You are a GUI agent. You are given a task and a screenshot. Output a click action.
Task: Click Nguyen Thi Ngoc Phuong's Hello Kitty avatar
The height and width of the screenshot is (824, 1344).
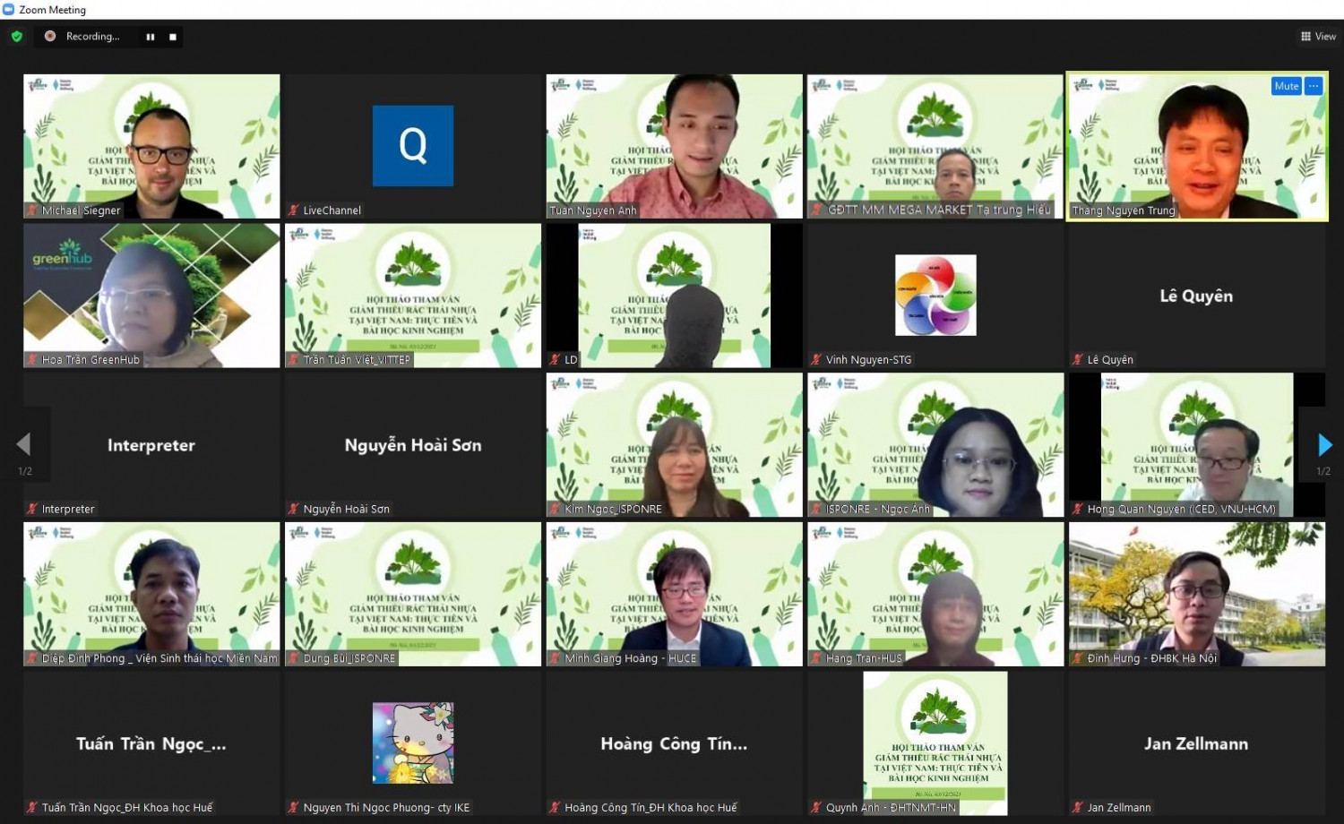click(x=413, y=743)
